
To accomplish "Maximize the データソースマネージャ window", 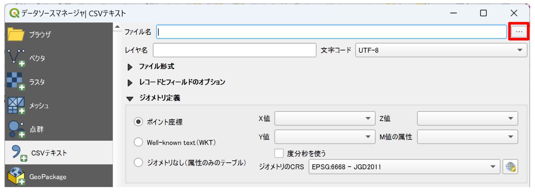I will (483, 13).
